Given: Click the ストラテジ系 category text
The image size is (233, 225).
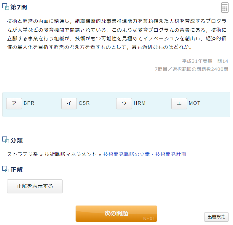Looking at the screenshot, I should (23, 154).
